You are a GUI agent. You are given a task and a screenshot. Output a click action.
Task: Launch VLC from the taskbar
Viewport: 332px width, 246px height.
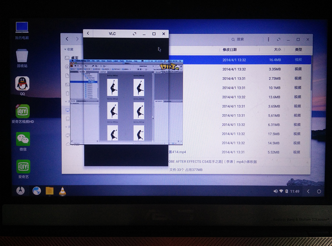pos(62,191)
